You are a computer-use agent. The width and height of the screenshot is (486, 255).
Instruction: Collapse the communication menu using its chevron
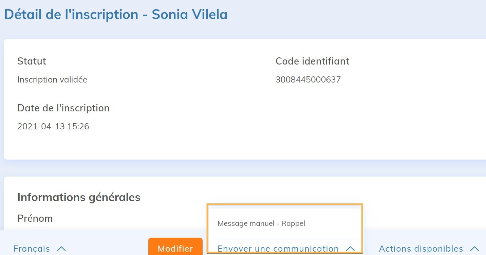350,248
